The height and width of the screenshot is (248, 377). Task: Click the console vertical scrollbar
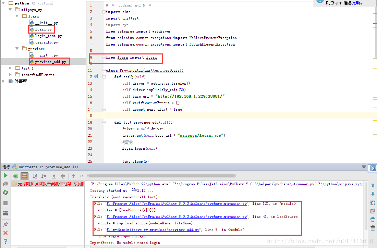pyautogui.click(x=365, y=207)
